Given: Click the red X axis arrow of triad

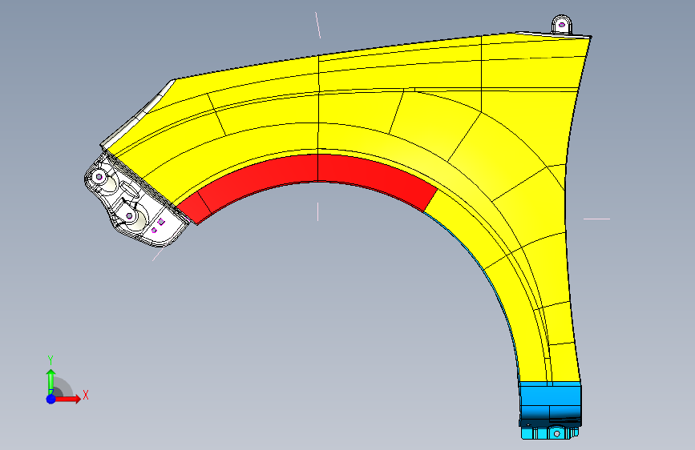Looking at the screenshot, I should (x=67, y=399).
